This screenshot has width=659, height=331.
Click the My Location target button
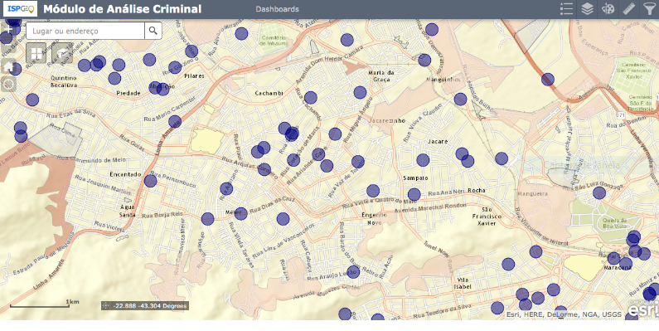8,84
